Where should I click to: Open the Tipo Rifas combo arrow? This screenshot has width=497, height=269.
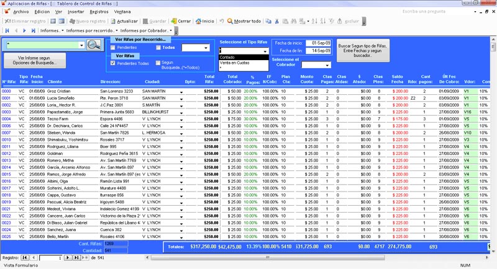tap(265, 51)
